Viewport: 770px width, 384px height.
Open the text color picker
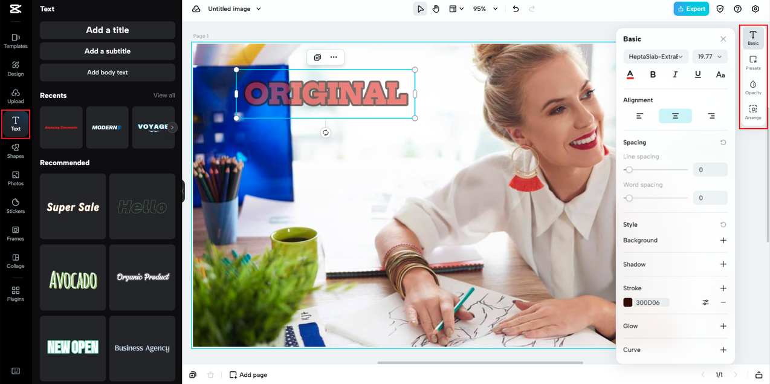(630, 74)
